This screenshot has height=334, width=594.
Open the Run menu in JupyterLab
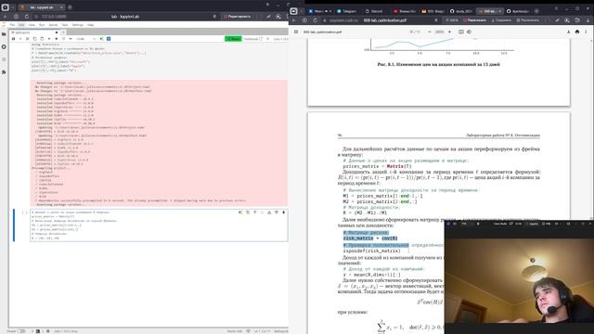(42, 25)
